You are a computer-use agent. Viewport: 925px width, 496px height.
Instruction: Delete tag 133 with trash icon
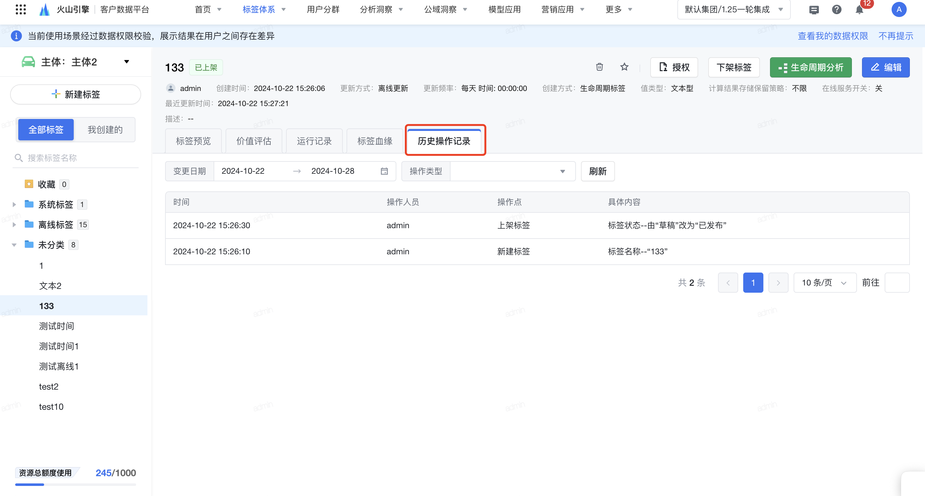pos(599,67)
